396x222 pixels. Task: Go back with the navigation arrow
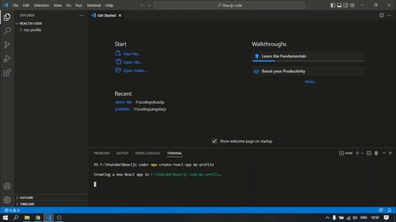142,6
